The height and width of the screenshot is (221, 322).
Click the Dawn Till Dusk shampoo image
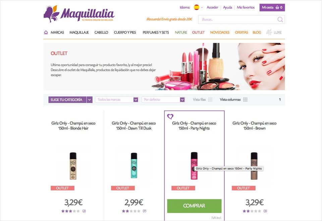click(134, 165)
